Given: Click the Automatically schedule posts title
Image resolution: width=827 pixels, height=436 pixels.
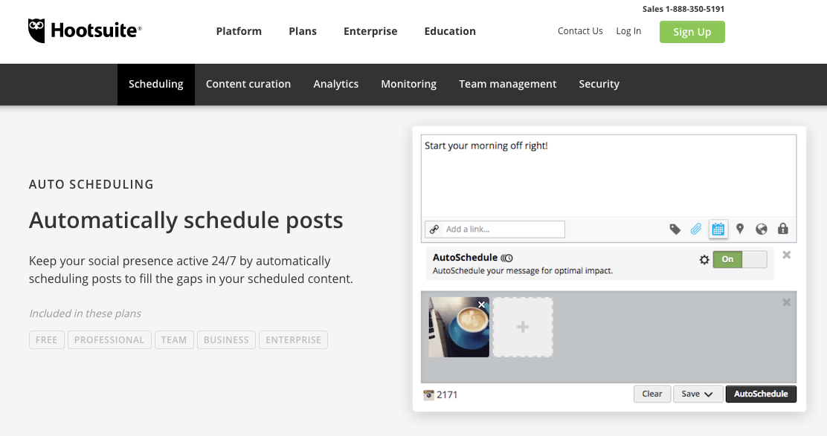Looking at the screenshot, I should 186,220.
